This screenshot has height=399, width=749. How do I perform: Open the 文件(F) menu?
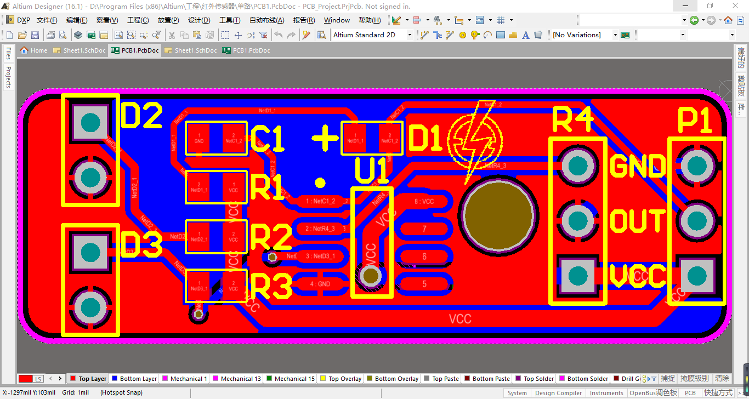coord(47,20)
